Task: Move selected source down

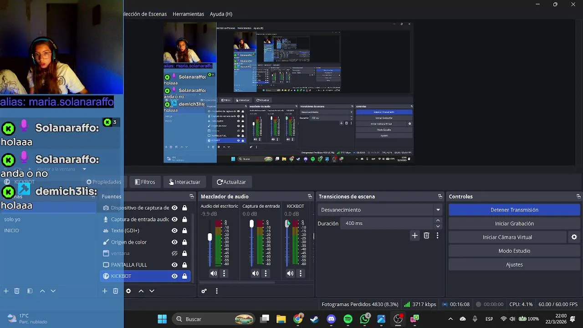Action: coord(152,291)
